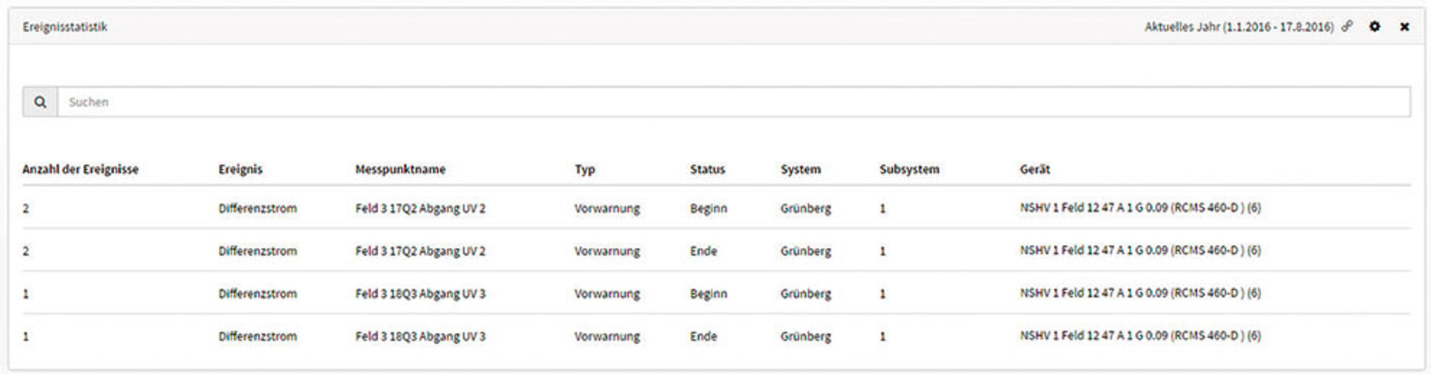Click the Aktuelles Jahr date range label
Image resolution: width=1431 pixels, height=374 pixels.
(1239, 27)
